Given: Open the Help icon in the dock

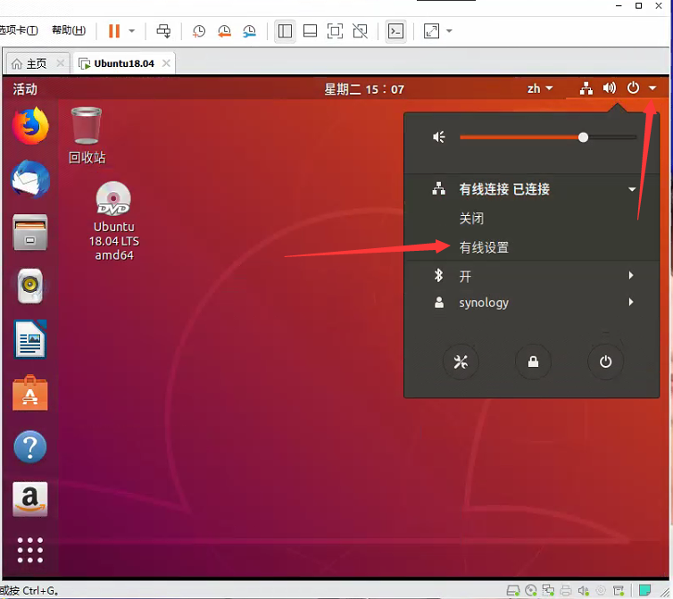Looking at the screenshot, I should pos(30,446).
